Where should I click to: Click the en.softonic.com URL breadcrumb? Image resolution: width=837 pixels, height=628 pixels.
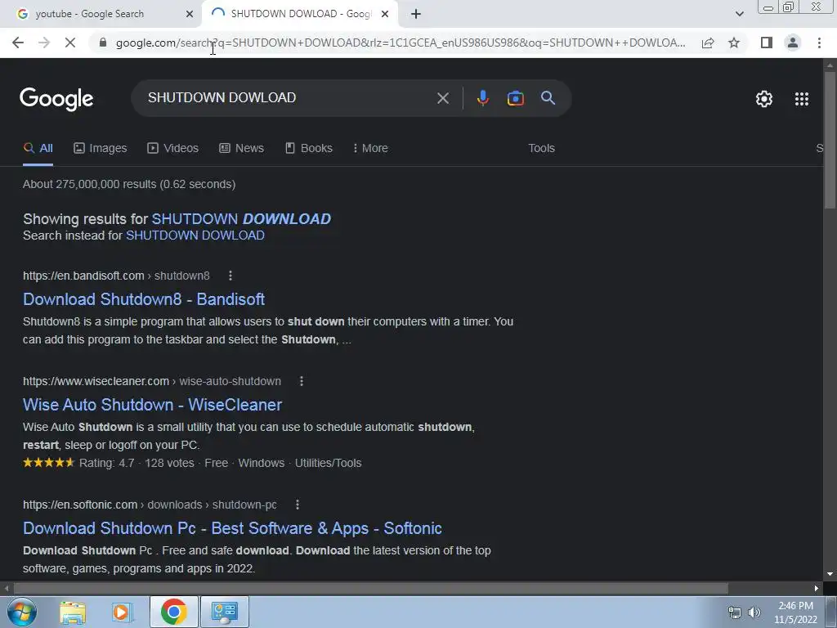pos(150,505)
